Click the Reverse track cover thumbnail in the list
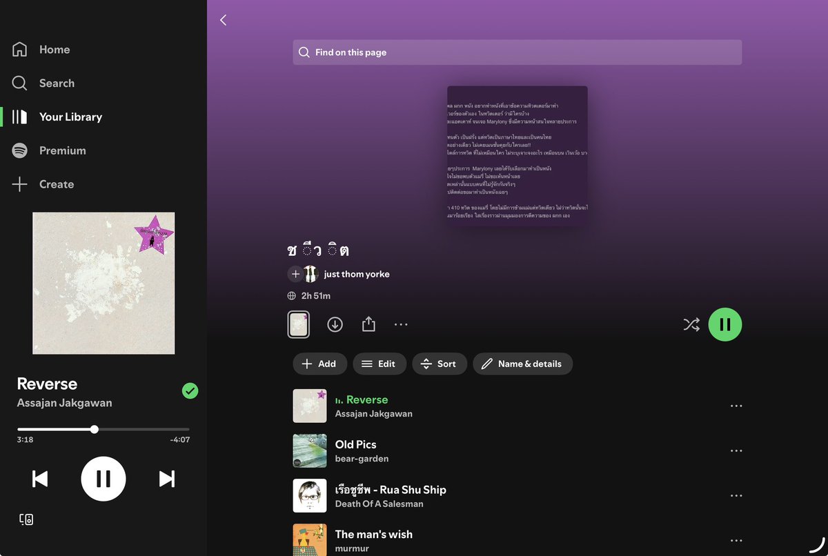This screenshot has width=828, height=556. 310,406
